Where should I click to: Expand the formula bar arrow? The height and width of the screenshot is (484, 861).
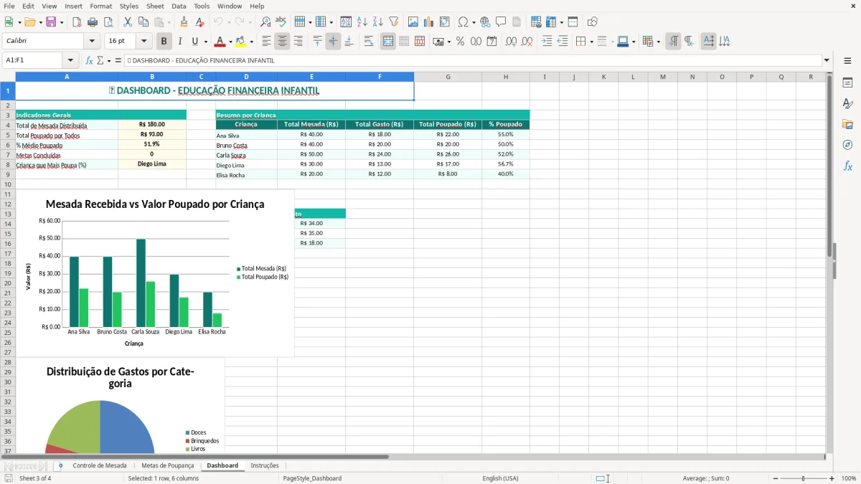click(827, 61)
